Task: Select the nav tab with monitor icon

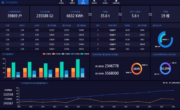Action: coord(105,2)
